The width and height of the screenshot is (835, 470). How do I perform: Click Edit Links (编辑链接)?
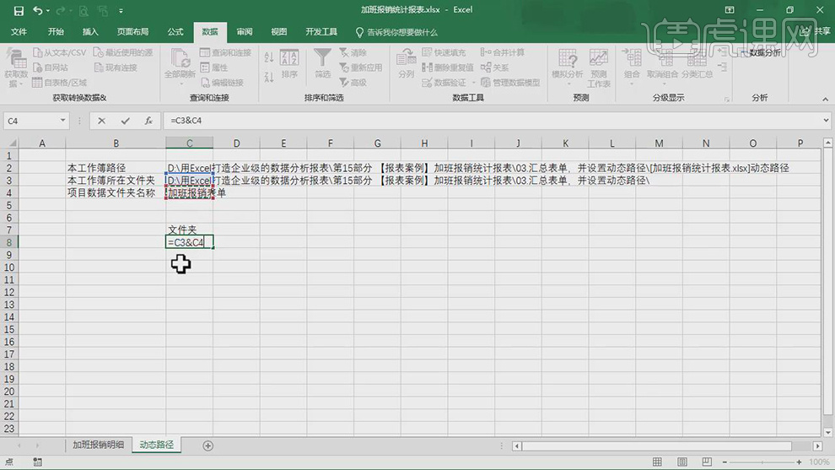point(222,83)
